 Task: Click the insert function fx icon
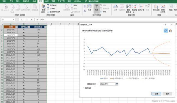(32, 20)
